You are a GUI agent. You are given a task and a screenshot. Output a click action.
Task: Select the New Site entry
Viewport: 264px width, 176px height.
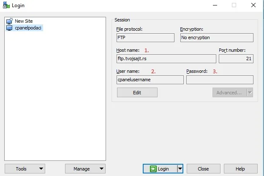click(24, 21)
